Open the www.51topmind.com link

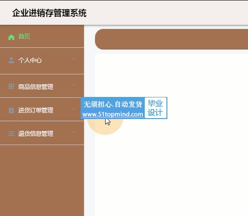[113, 114]
